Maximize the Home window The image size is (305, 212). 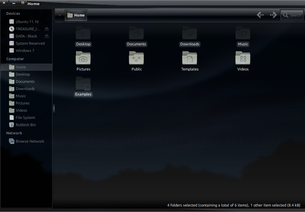(x=23, y=3)
